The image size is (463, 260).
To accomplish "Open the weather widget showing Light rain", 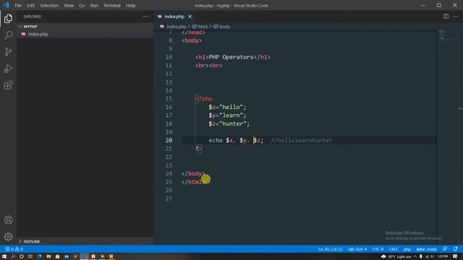I will coord(396,256).
